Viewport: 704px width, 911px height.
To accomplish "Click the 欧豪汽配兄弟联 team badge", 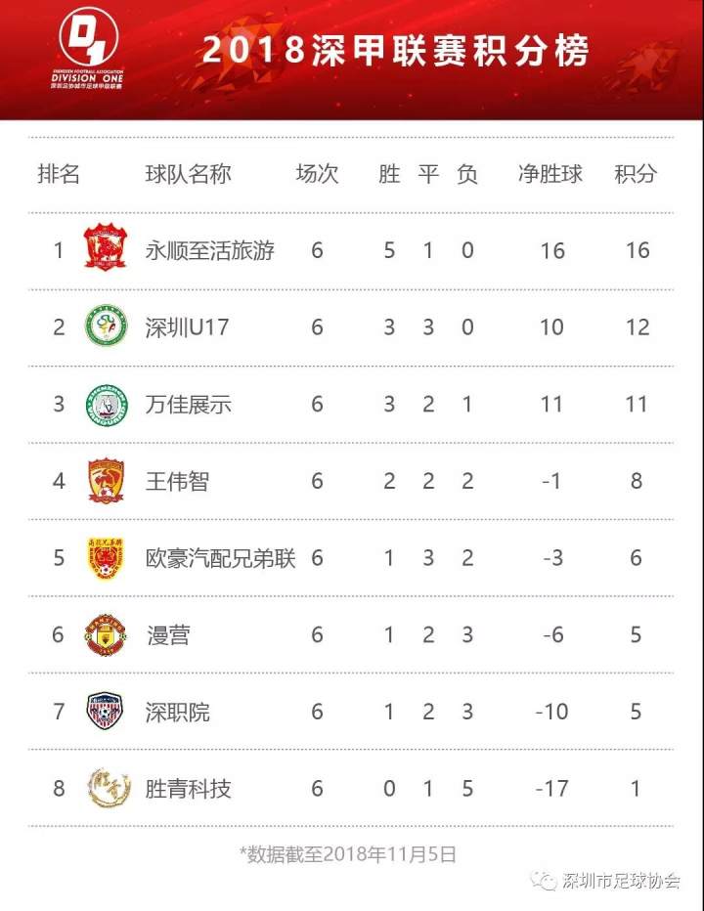I will pos(106,558).
